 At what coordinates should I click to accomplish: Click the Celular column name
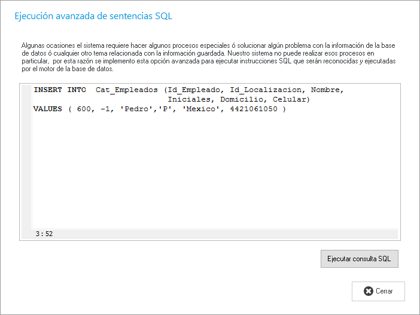coord(289,100)
